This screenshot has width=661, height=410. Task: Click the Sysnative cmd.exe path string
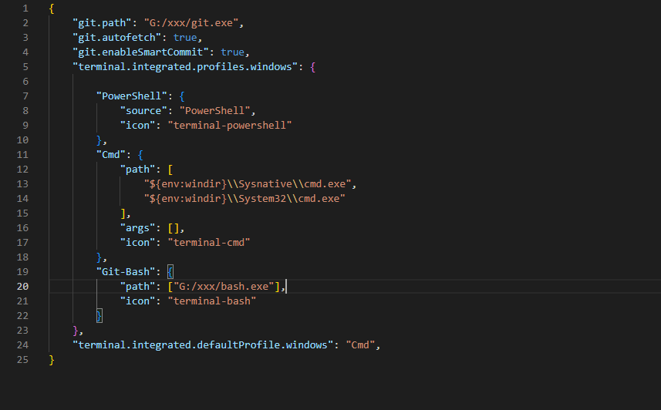point(250,183)
